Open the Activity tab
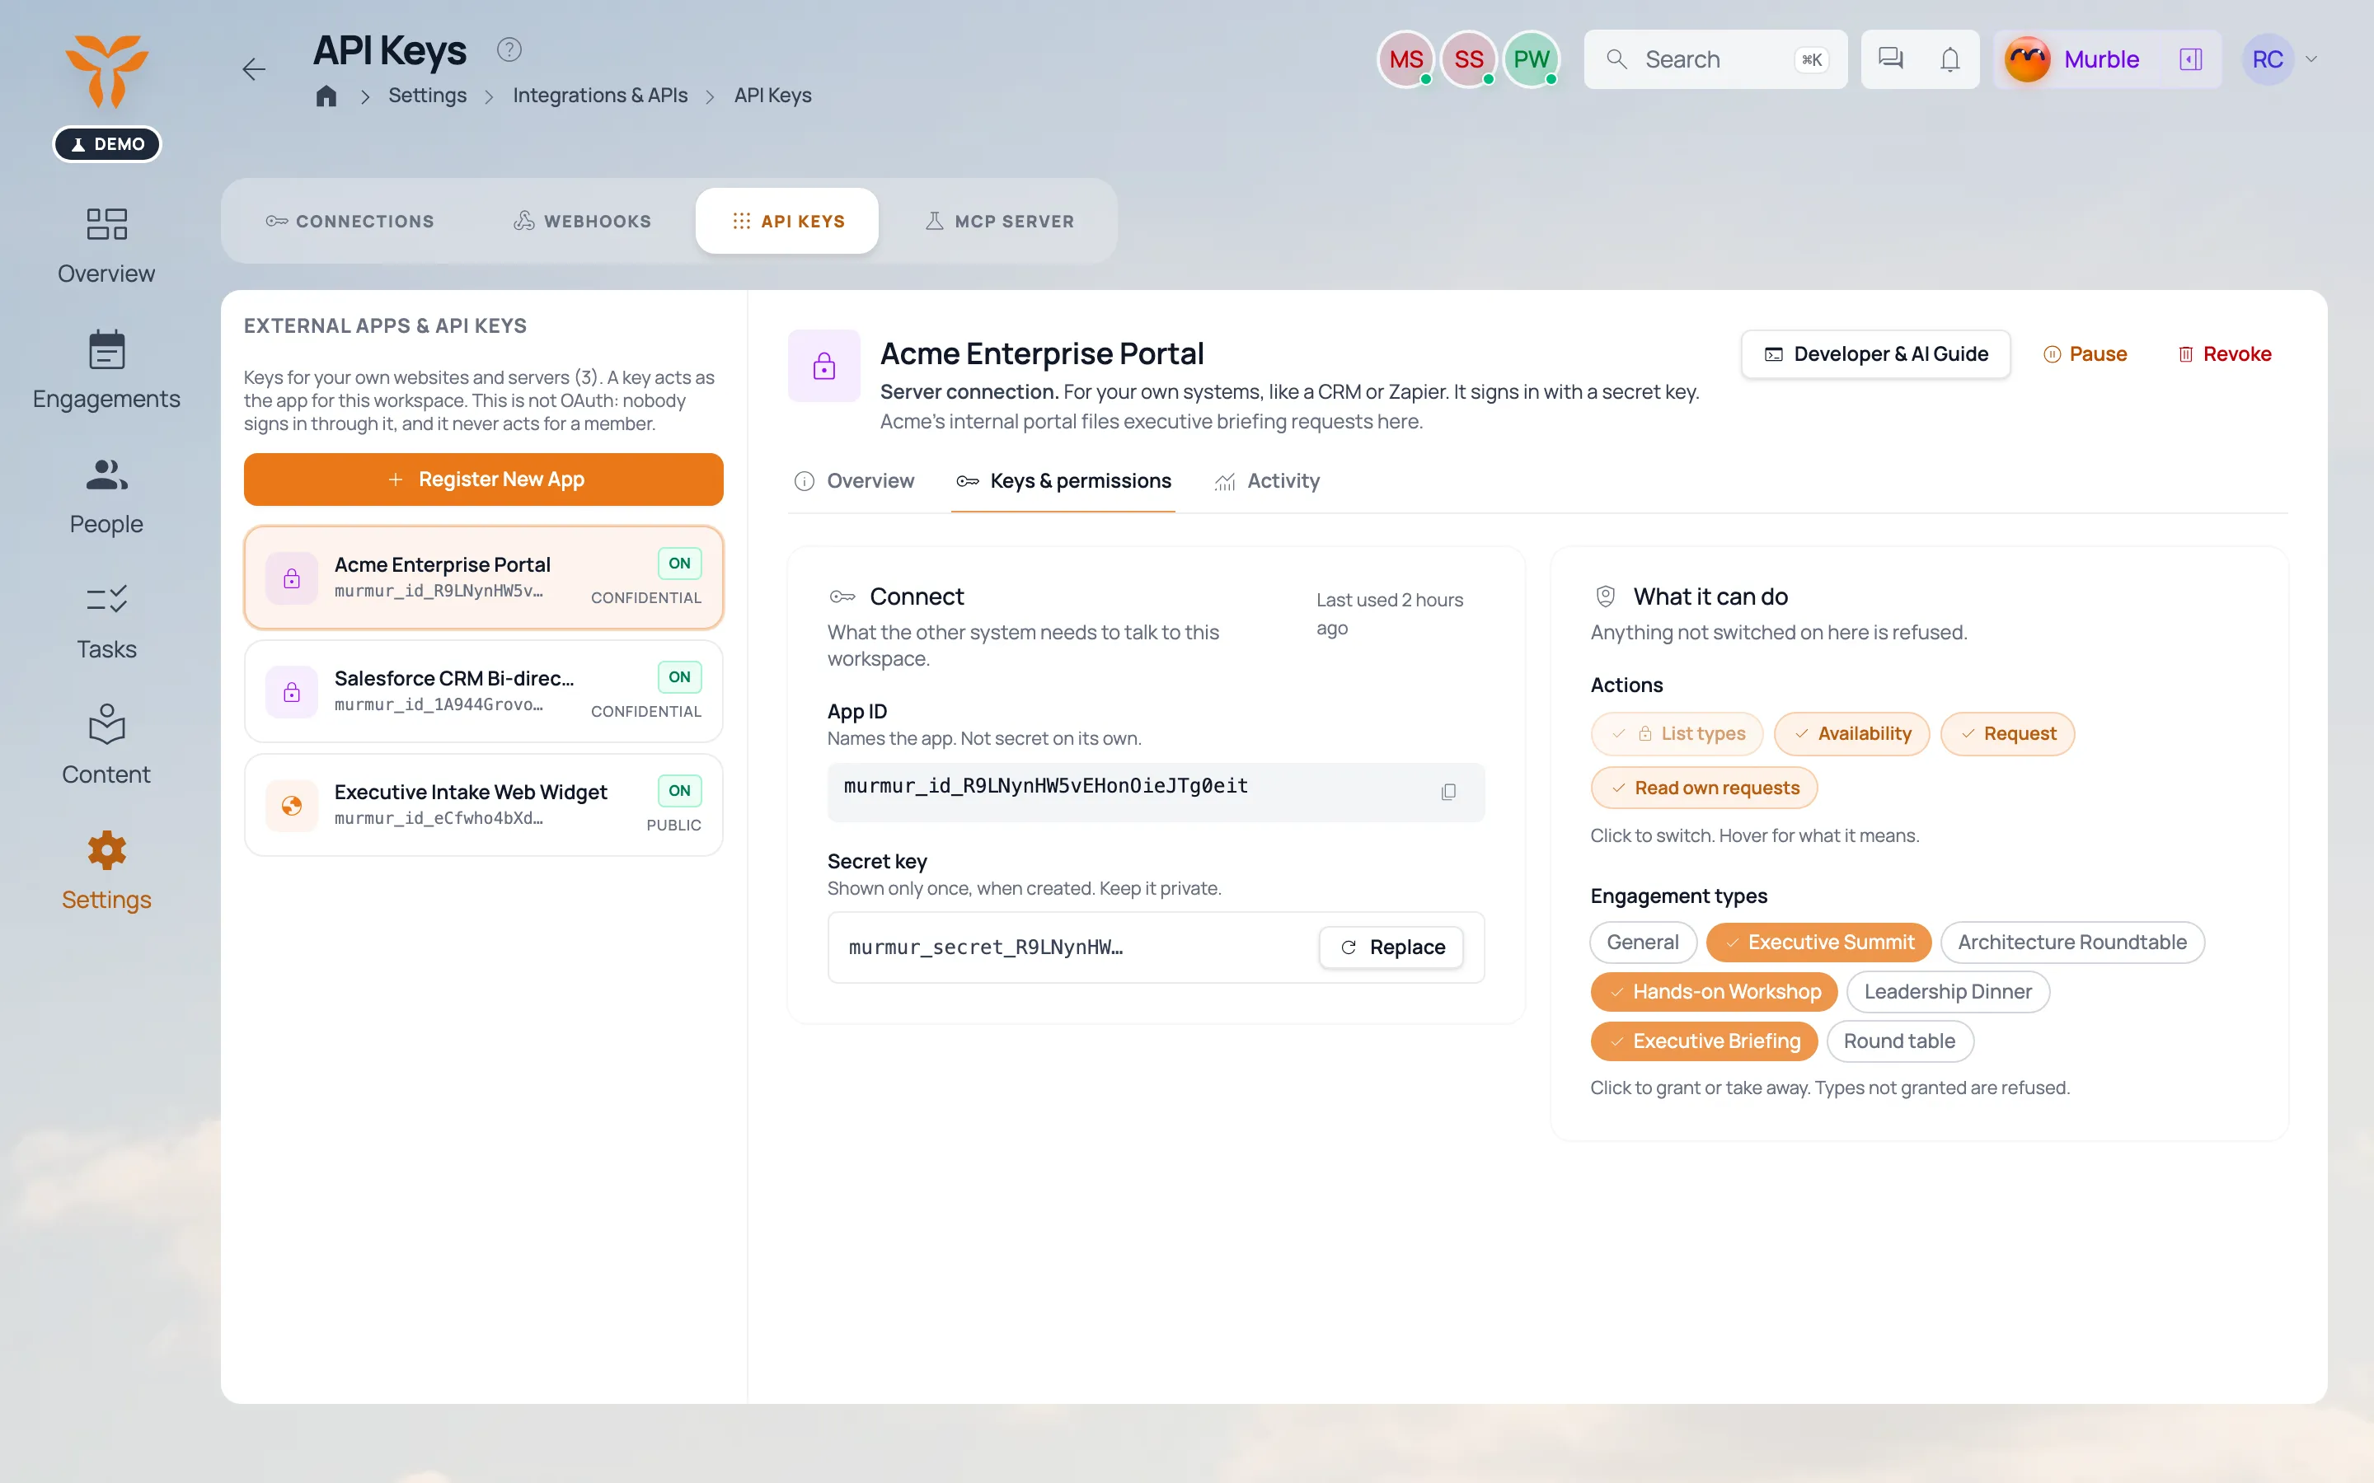Viewport: 2374px width, 1483px height. click(x=1266, y=480)
